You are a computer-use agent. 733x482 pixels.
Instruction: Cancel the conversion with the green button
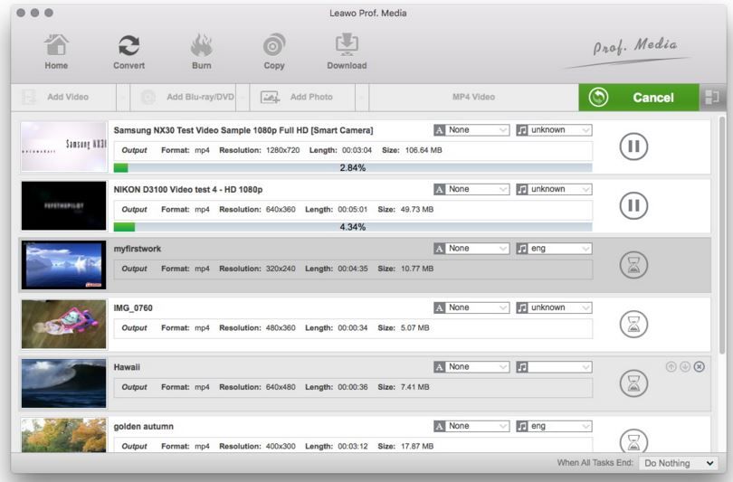point(639,97)
